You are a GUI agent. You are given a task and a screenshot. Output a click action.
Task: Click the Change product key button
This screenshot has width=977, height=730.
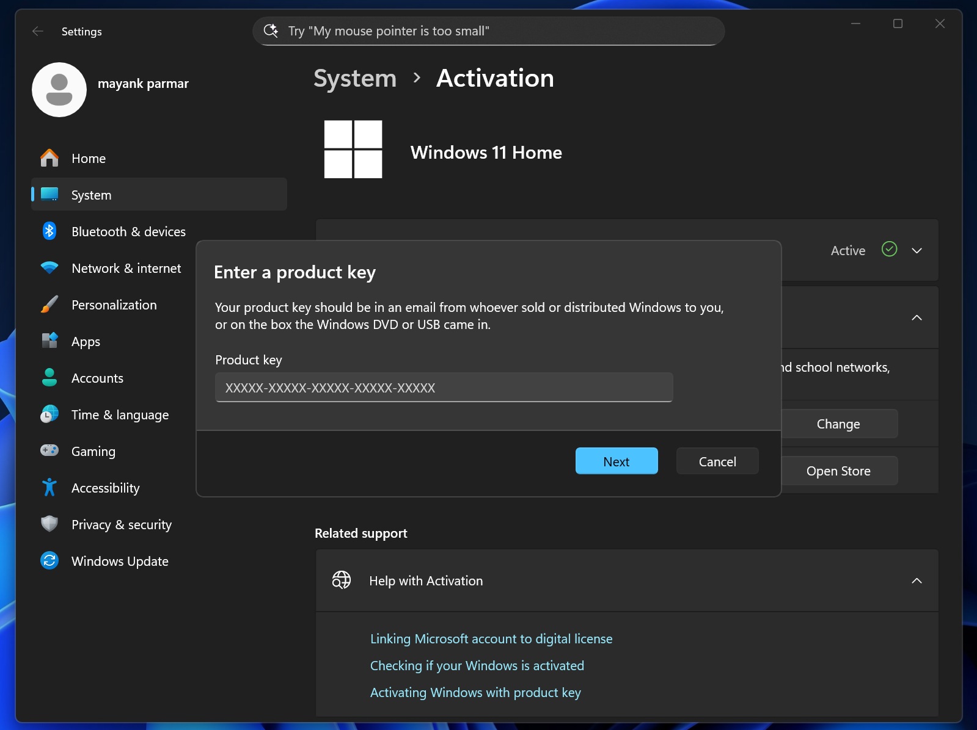838,424
